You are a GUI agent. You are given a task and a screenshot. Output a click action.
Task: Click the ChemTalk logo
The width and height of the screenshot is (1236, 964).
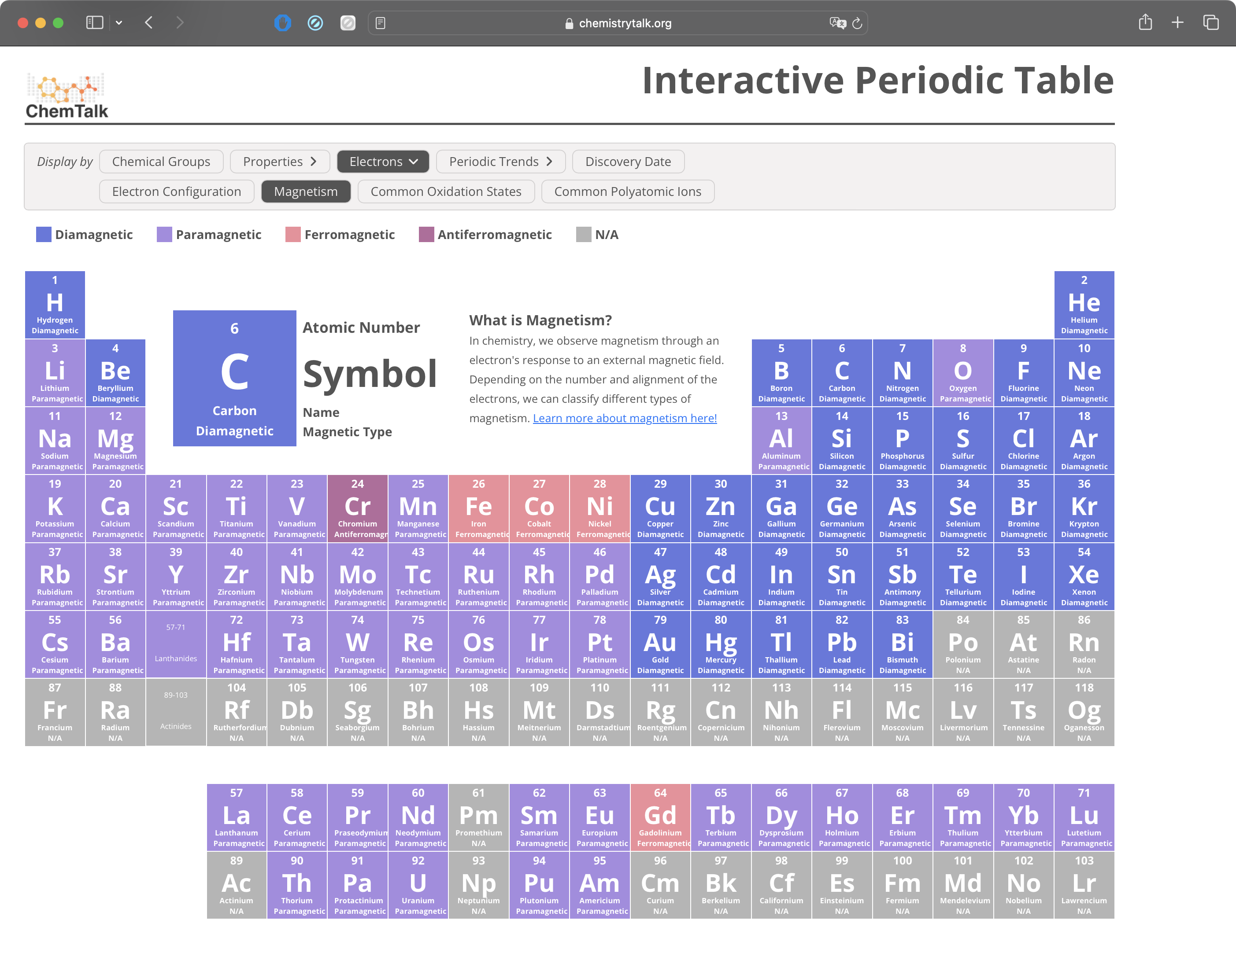click(x=67, y=96)
